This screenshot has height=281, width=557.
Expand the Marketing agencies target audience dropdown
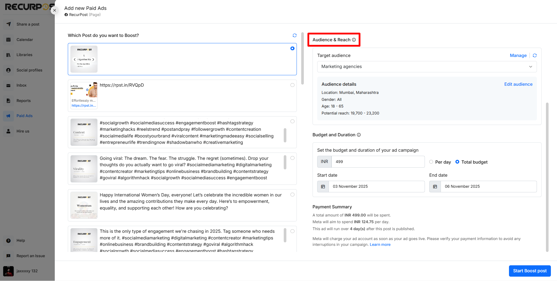click(x=427, y=67)
